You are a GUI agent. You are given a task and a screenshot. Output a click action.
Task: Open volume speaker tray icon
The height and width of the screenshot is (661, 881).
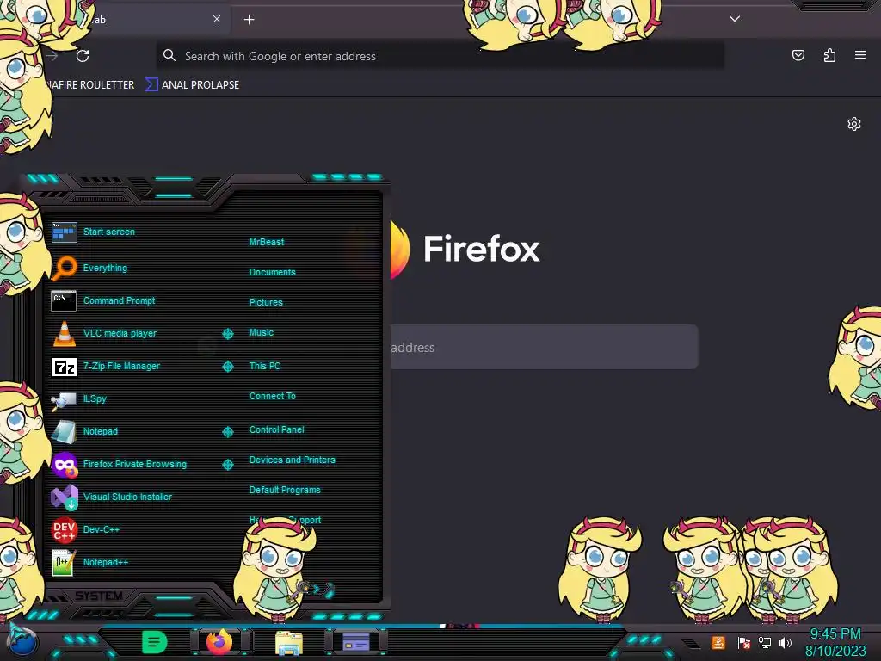click(786, 642)
